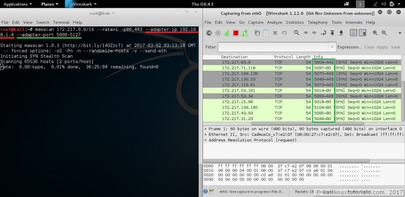Open the Applications menu in top panel
Image resolution: width=405 pixels, height=197 pixels.
(17, 4)
